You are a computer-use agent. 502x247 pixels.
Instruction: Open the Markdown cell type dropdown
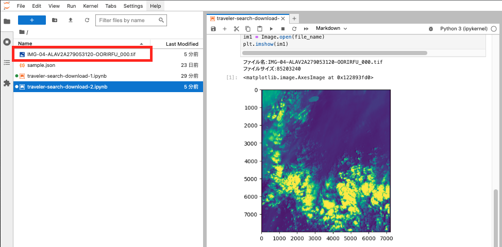[x=331, y=28]
